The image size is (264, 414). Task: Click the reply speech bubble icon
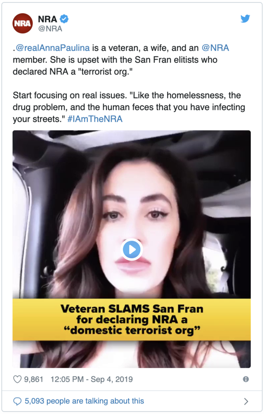click(x=17, y=401)
